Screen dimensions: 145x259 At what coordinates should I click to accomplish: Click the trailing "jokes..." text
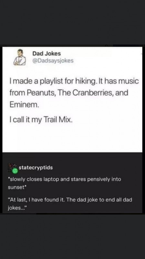[17, 208]
